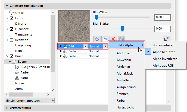Screen dimensions: 187x112
Task: Click image icon beside Bild (Stein - Granit)
Action: 17,67
